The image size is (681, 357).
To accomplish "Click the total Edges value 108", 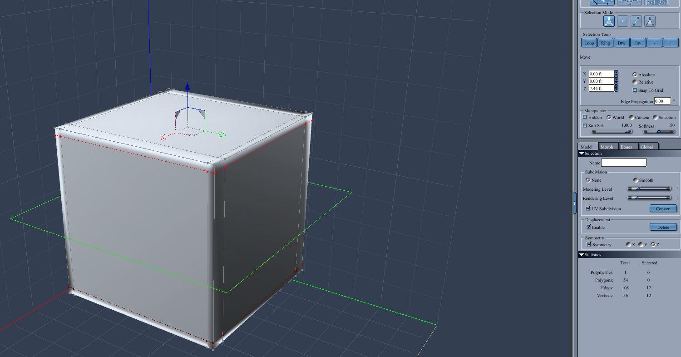I will pos(625,288).
